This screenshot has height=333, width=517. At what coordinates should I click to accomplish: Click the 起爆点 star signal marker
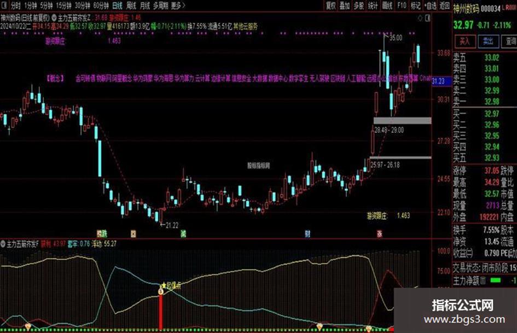[171, 285]
